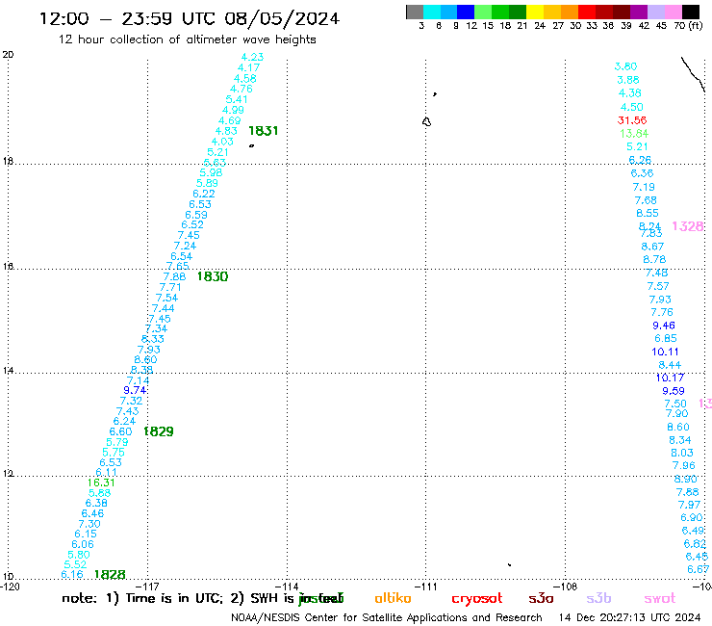Click the 10.17 wave height value

670,378
